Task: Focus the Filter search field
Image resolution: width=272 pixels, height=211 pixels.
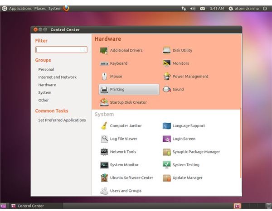Action: (61, 50)
